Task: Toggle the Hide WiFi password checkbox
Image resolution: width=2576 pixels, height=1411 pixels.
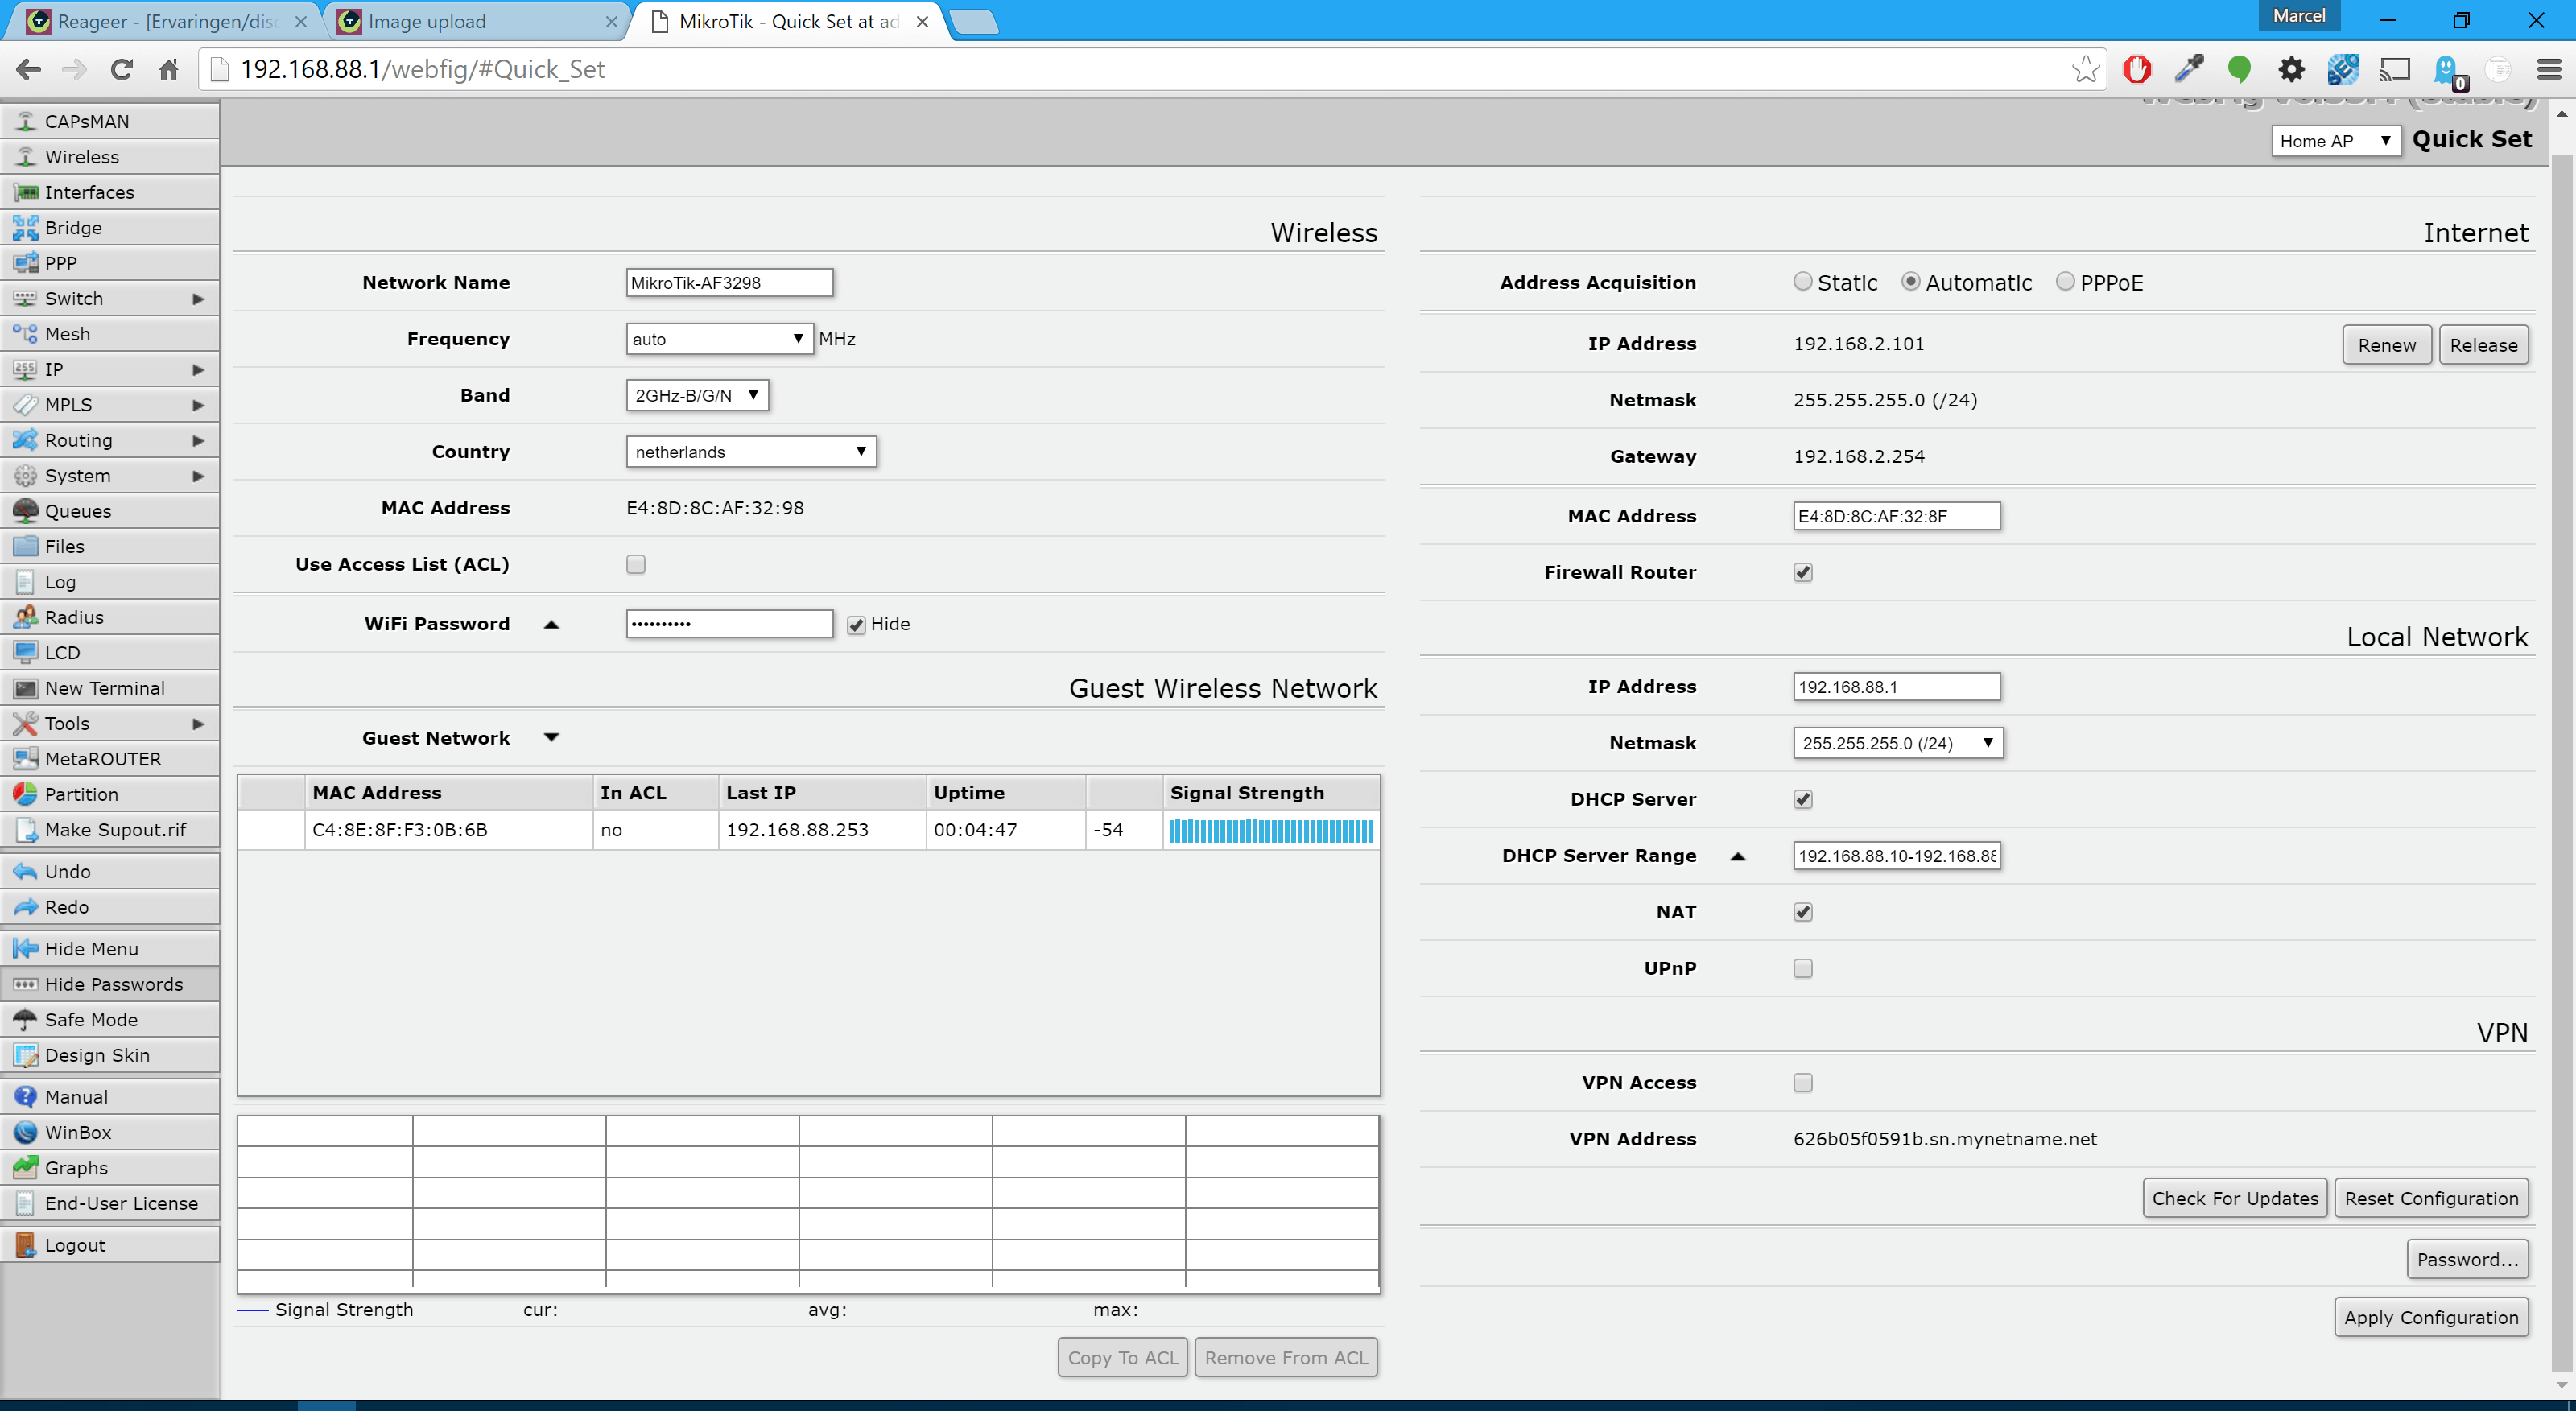Action: point(856,625)
